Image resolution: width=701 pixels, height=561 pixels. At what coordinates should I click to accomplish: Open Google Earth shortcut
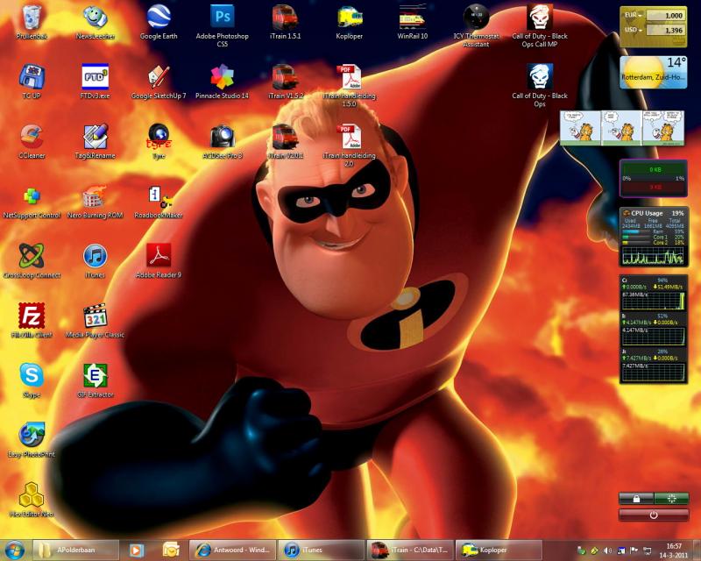pos(159,23)
